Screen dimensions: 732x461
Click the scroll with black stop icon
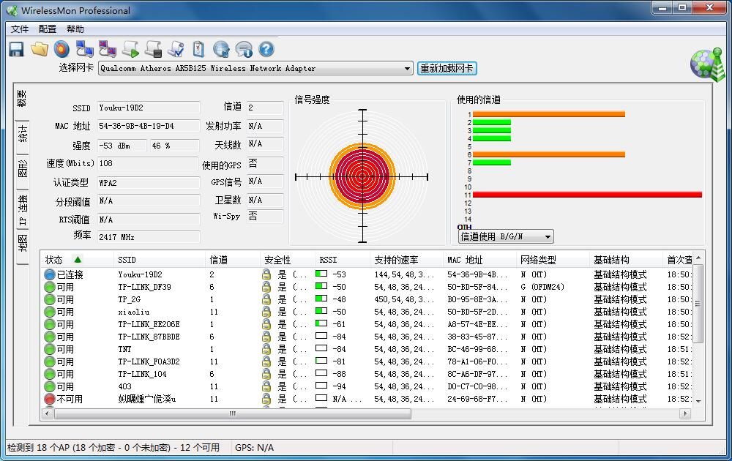[153, 49]
